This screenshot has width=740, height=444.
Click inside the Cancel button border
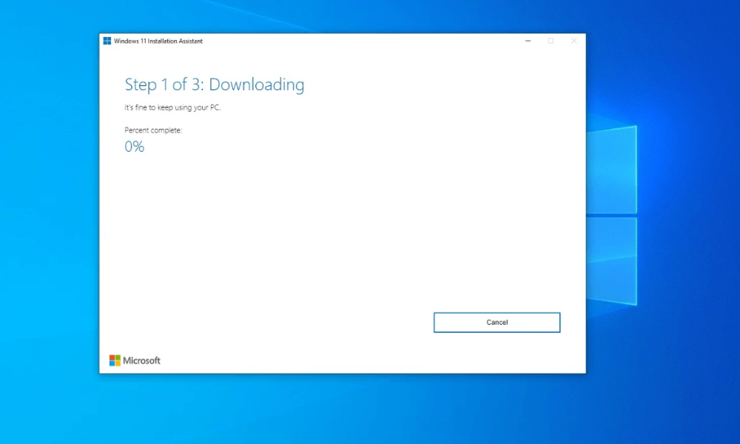pyautogui.click(x=497, y=322)
